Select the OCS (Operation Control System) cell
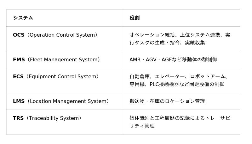This screenshot has height=144, width=252. point(65,39)
